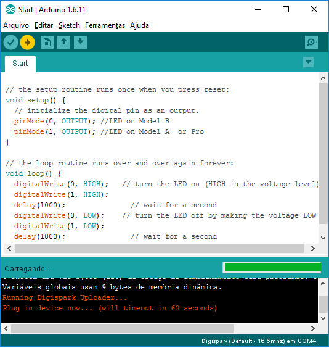Click the green upload progress bar
This screenshot has height=348, width=329.
273,267
